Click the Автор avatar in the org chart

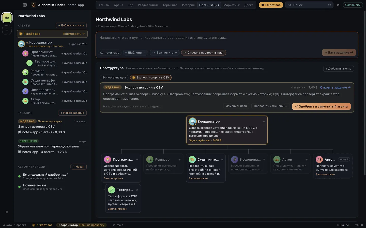point(277,159)
